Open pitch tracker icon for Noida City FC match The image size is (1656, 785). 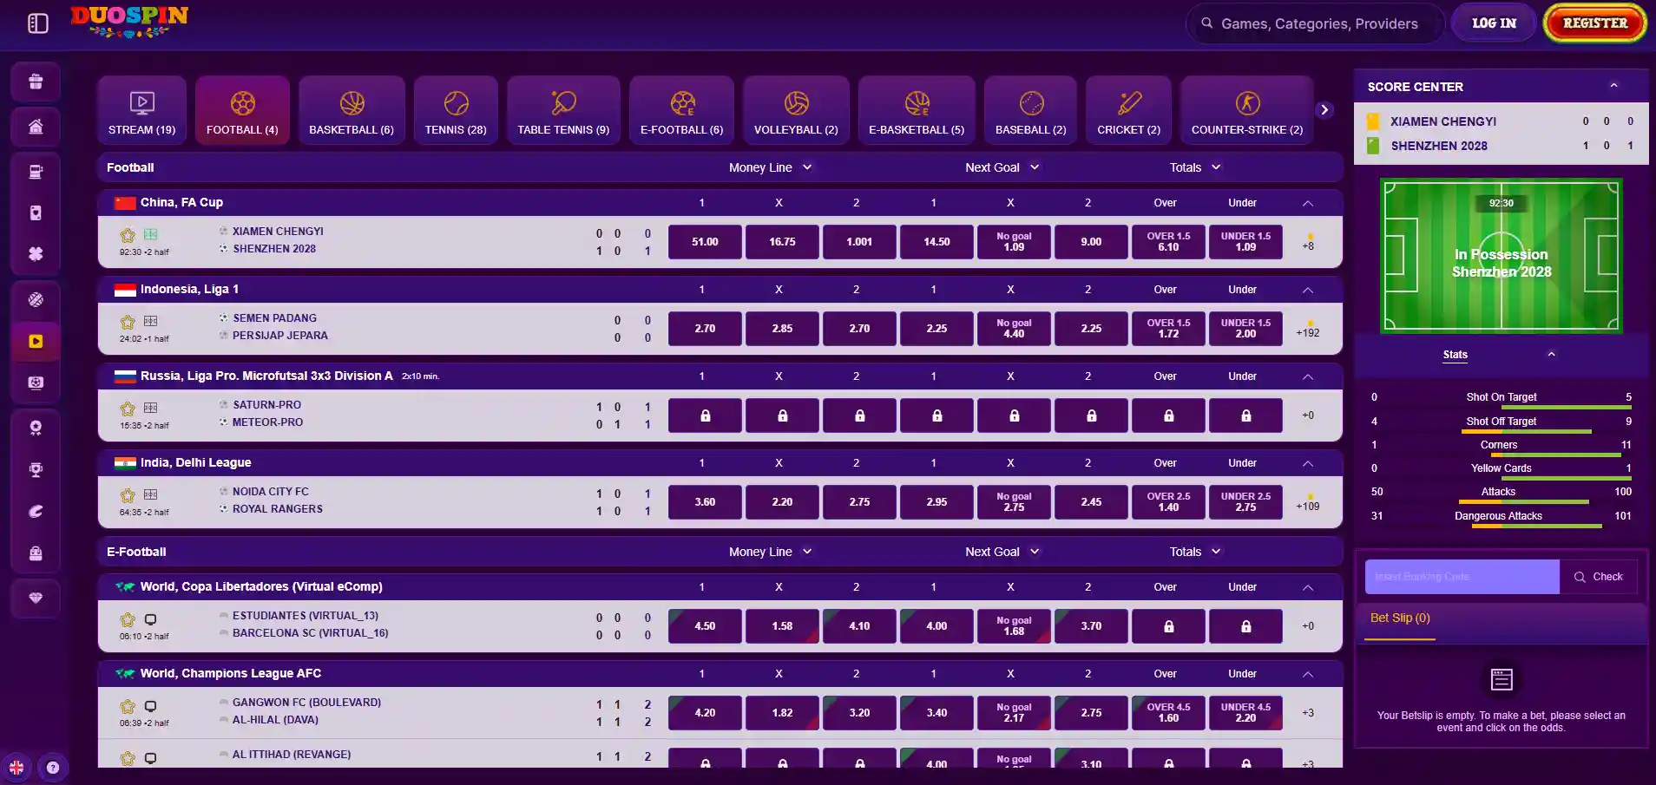151,494
